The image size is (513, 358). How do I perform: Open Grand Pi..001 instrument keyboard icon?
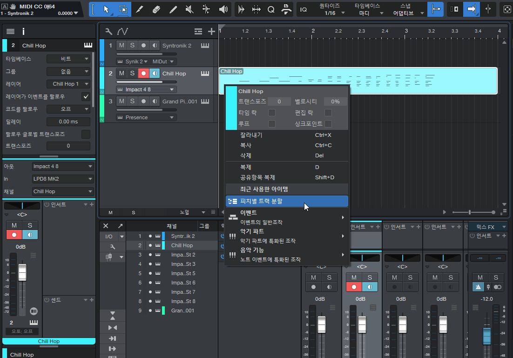click(x=205, y=101)
